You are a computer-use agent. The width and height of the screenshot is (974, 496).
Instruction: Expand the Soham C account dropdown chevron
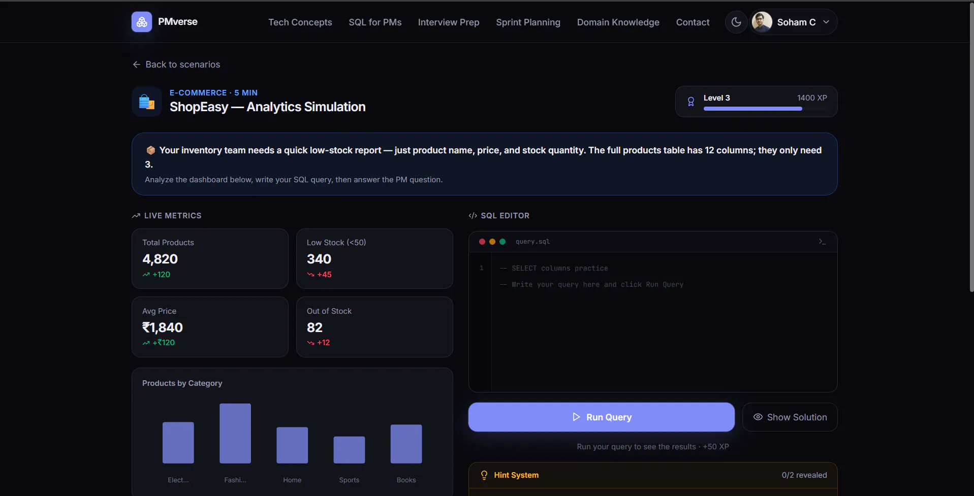(x=826, y=22)
